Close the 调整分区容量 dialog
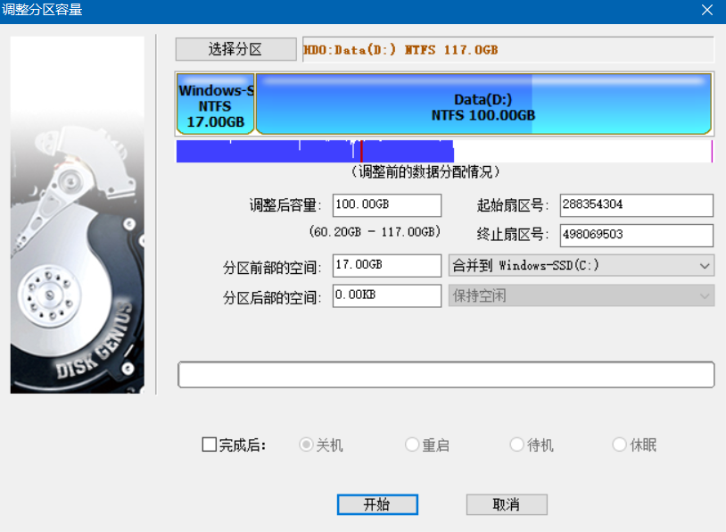Screen dimensions: 726x532 (707, 10)
